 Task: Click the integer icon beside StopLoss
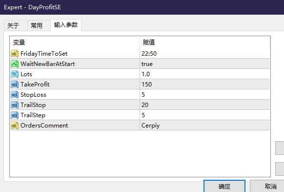[15, 95]
